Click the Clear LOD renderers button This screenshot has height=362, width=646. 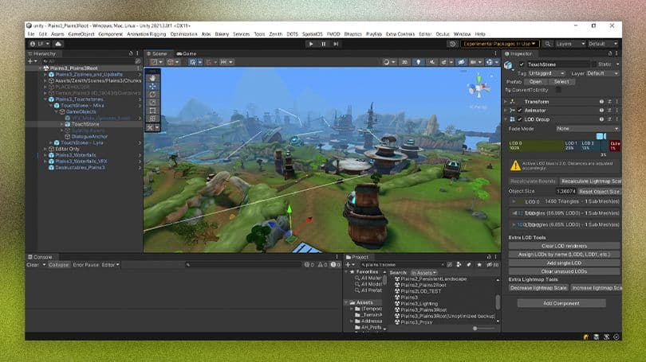[565, 246]
